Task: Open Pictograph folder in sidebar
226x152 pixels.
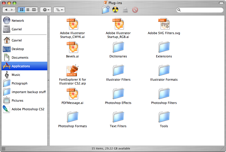Action: (24, 83)
